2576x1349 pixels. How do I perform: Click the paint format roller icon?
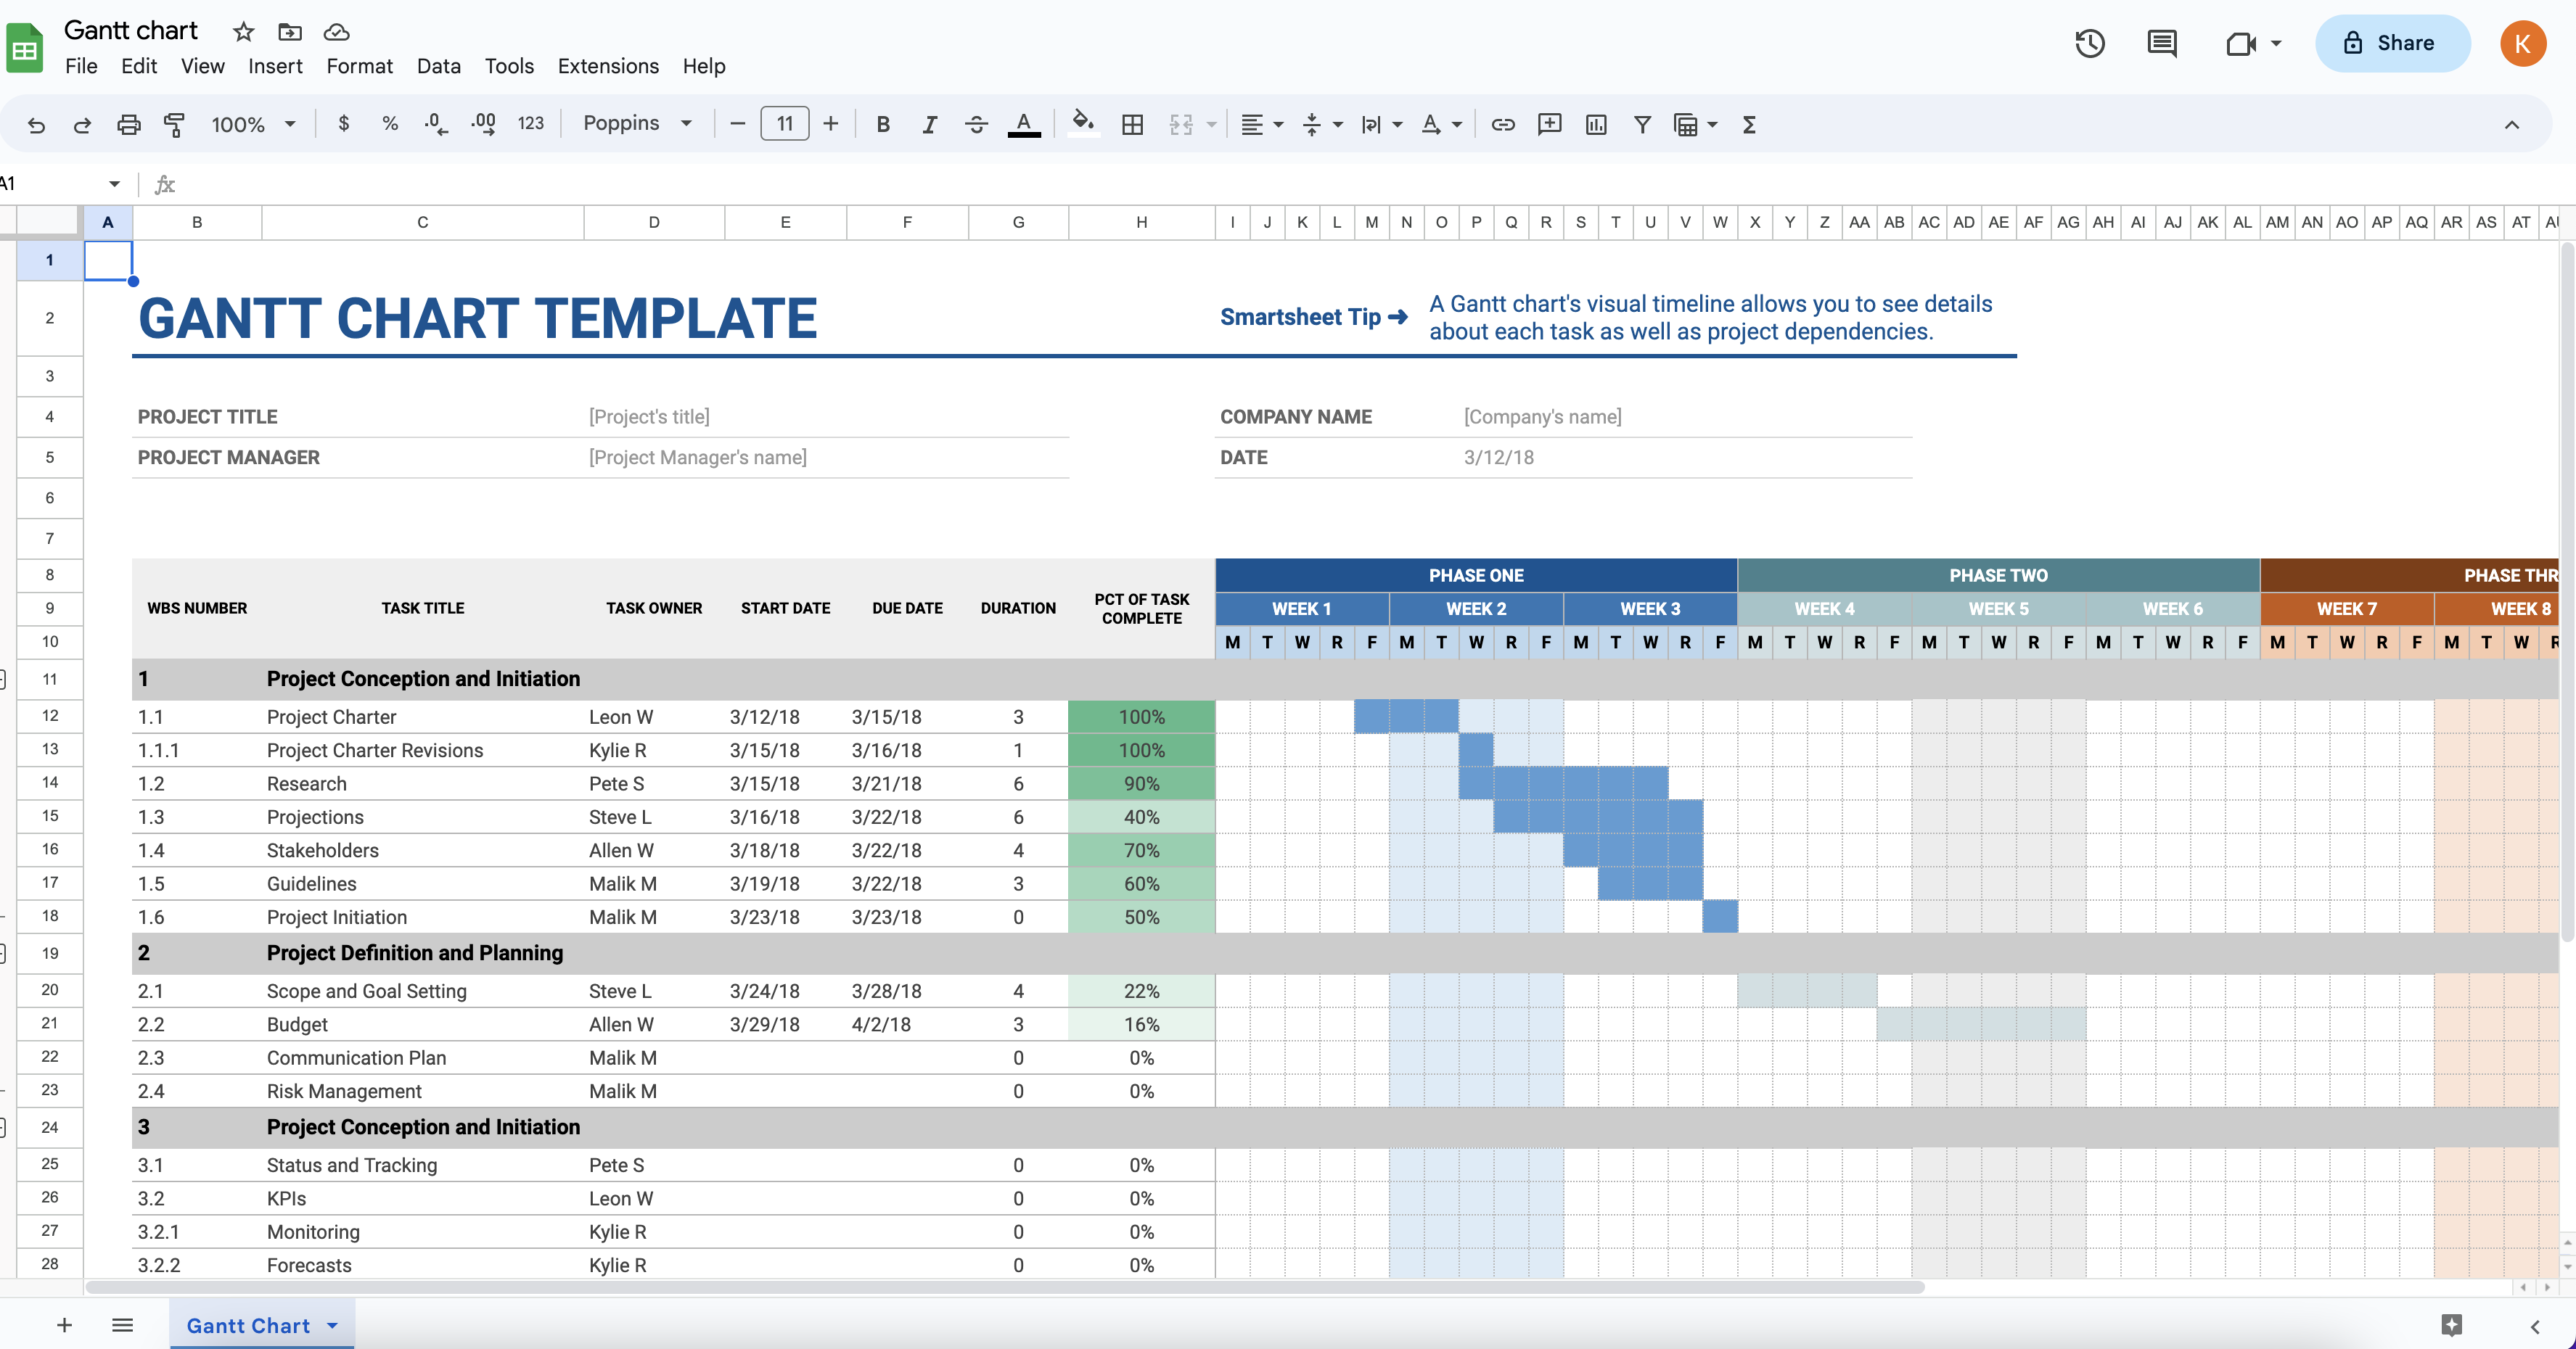[174, 124]
